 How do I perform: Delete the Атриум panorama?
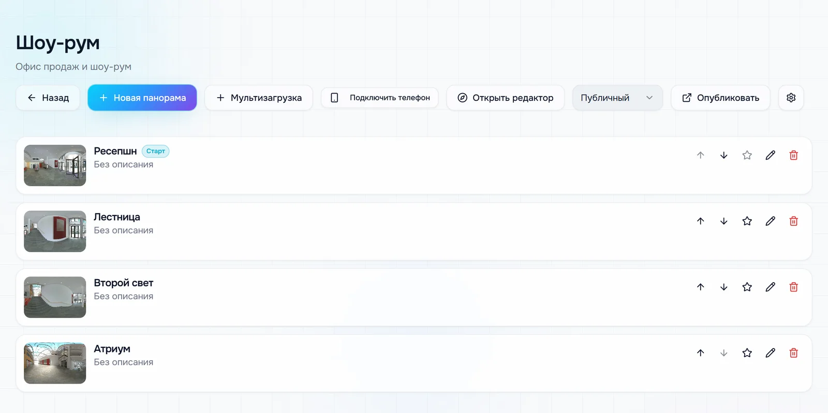[793, 353]
